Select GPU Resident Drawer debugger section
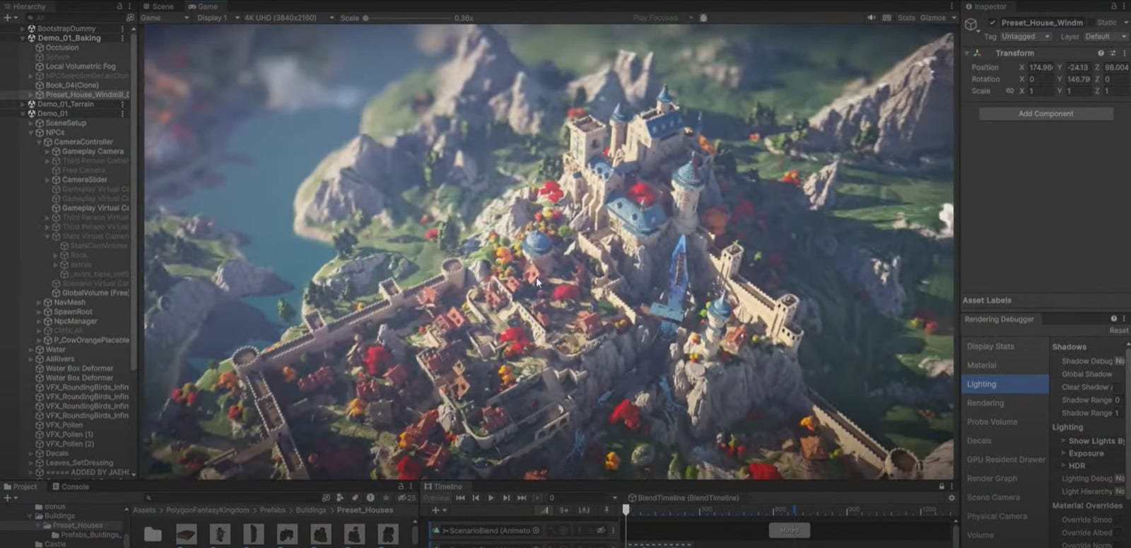This screenshot has width=1131, height=548. [1004, 460]
